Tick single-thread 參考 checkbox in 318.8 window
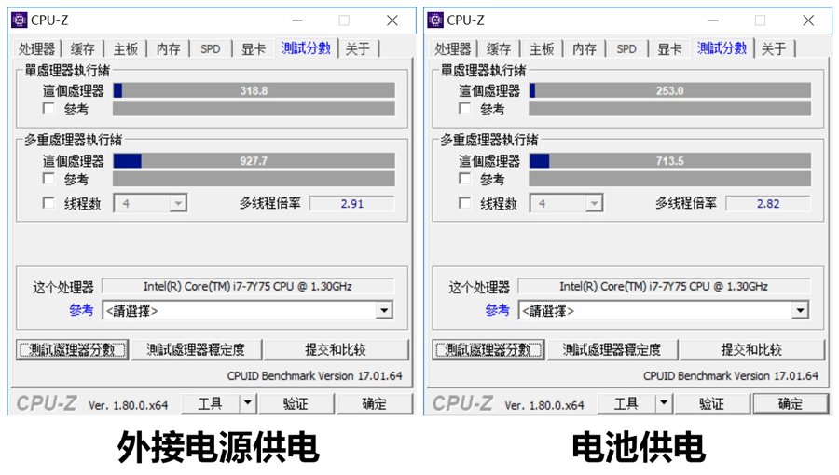Viewport: 839px width, 475px height. [48, 109]
